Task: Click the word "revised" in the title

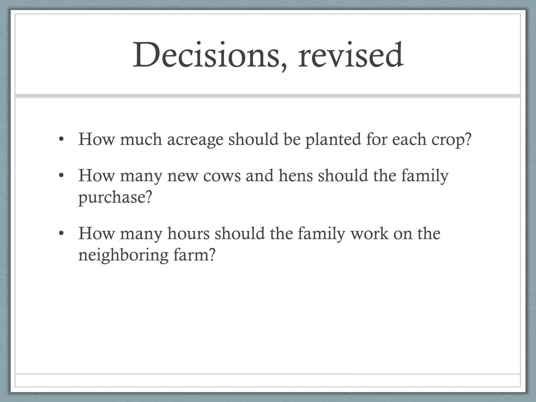Action: click(351, 54)
